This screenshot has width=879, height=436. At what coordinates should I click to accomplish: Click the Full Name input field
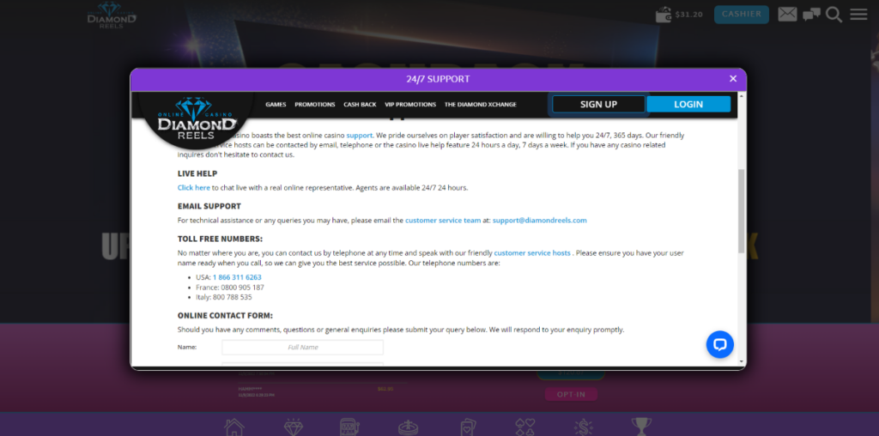303,347
